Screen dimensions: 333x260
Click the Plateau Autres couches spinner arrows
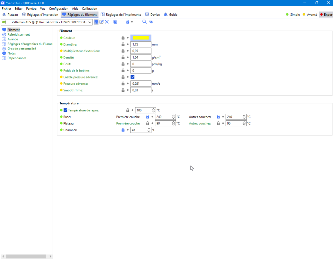244,123
